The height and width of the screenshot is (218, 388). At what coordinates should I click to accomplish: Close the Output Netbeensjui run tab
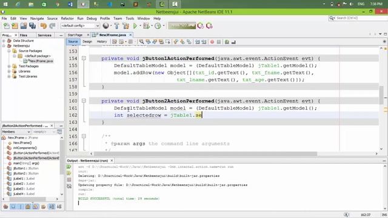pyautogui.click(x=112, y=160)
